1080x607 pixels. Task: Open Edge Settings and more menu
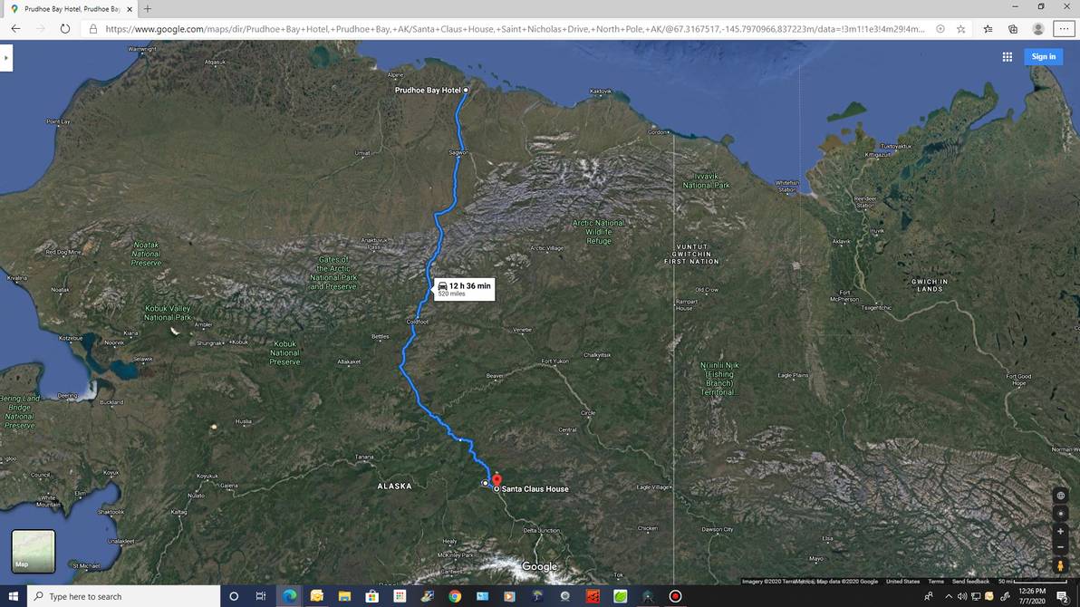pyautogui.click(x=1065, y=29)
